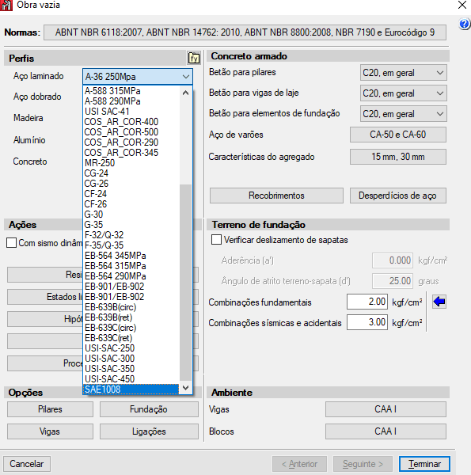Click the fy steel properties icon in Perfis
The height and width of the screenshot is (475, 471).
[194, 58]
